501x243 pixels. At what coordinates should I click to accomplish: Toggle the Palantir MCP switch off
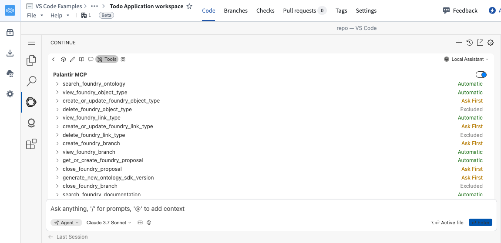[x=481, y=75]
